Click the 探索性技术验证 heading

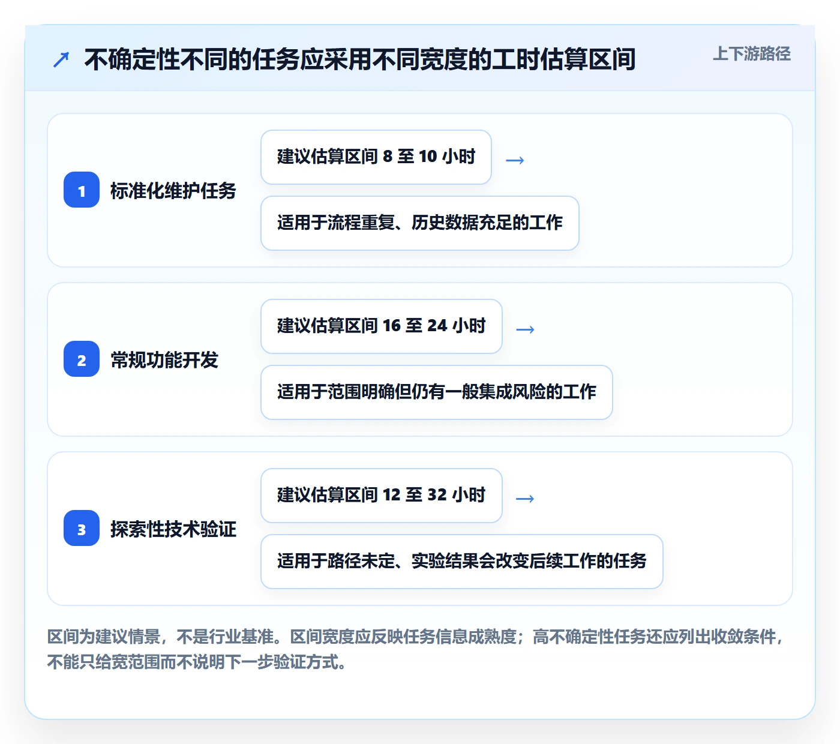tap(173, 529)
